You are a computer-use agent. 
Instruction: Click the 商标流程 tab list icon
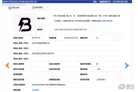[x=33, y=8]
